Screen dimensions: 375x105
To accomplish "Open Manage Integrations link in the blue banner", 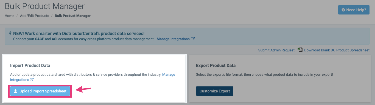I will tap(173, 39).
